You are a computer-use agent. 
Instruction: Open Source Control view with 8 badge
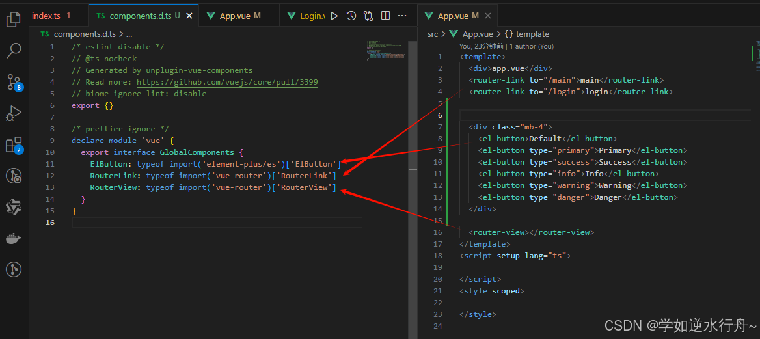pos(14,82)
